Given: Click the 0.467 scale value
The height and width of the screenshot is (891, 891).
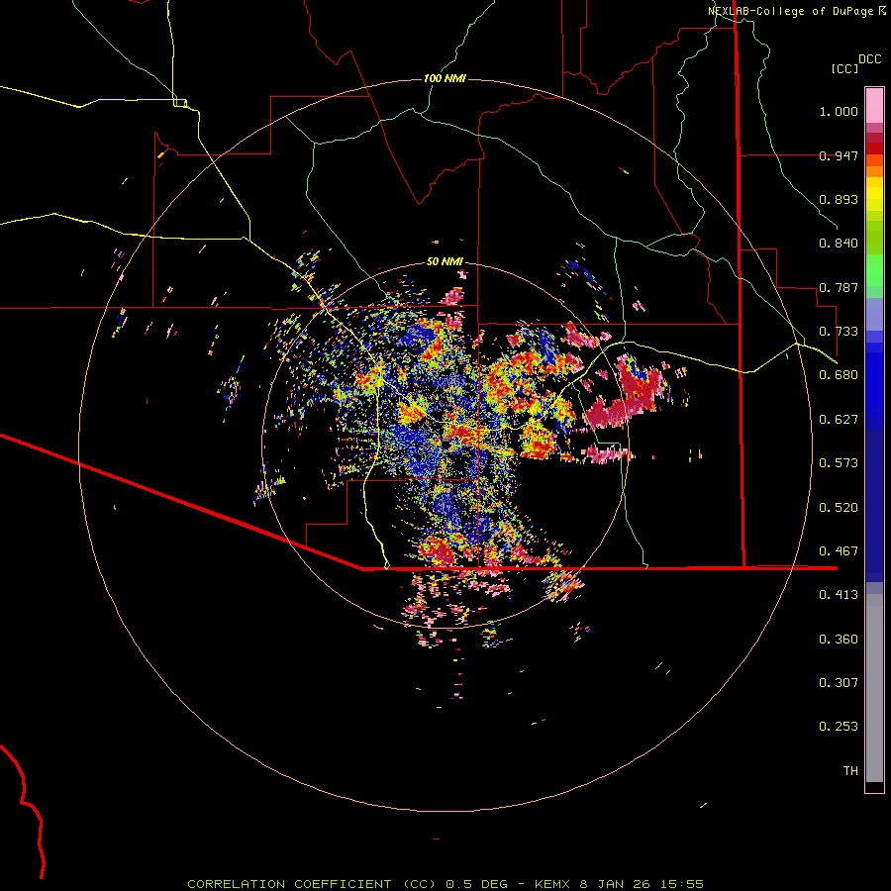Looking at the screenshot, I should (x=839, y=551).
